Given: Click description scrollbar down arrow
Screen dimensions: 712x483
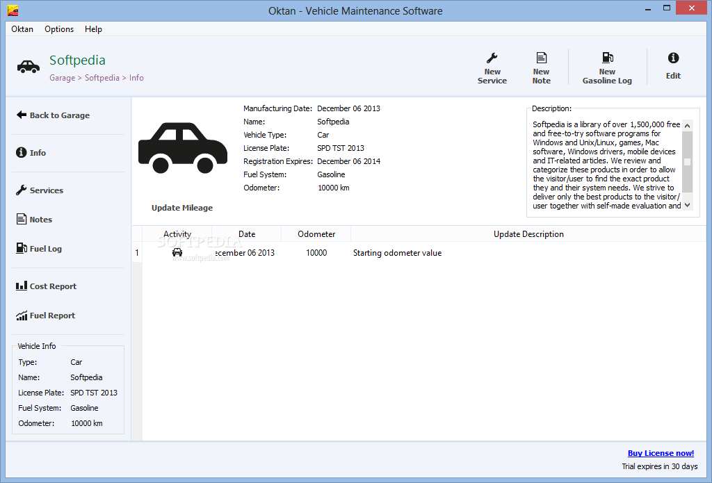Looking at the screenshot, I should pos(688,205).
